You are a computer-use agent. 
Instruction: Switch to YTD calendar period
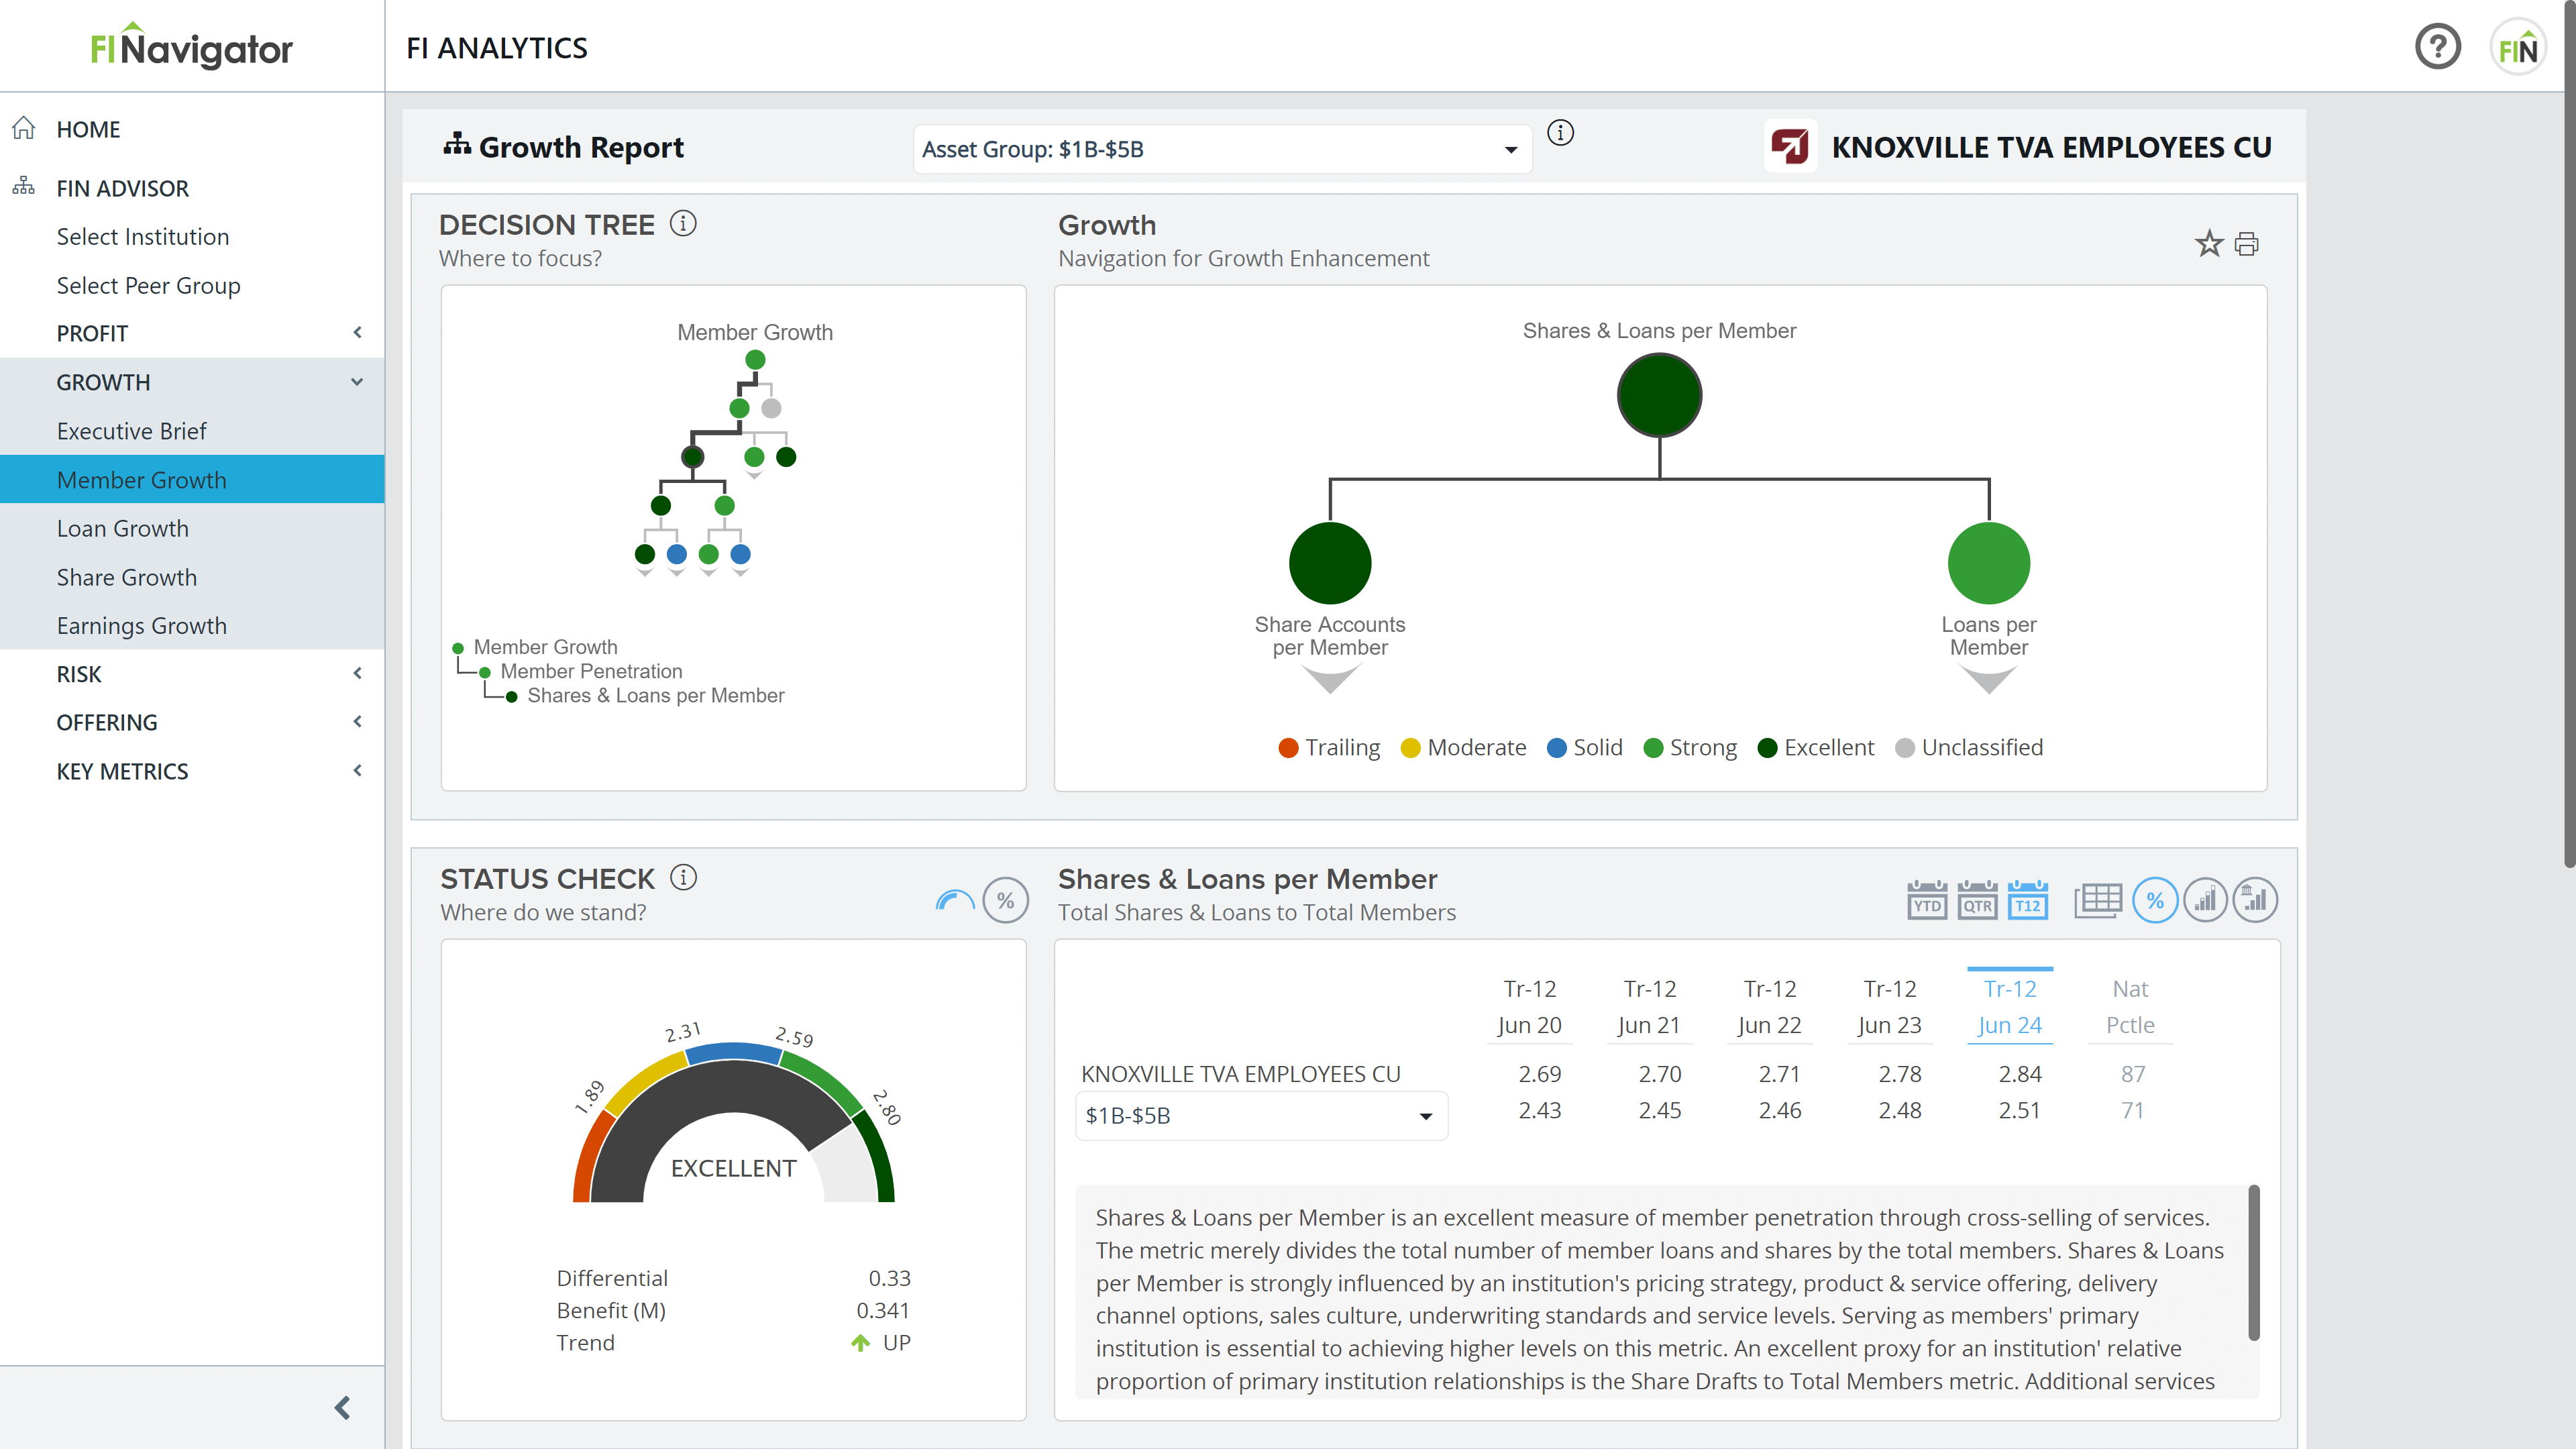(x=1927, y=900)
